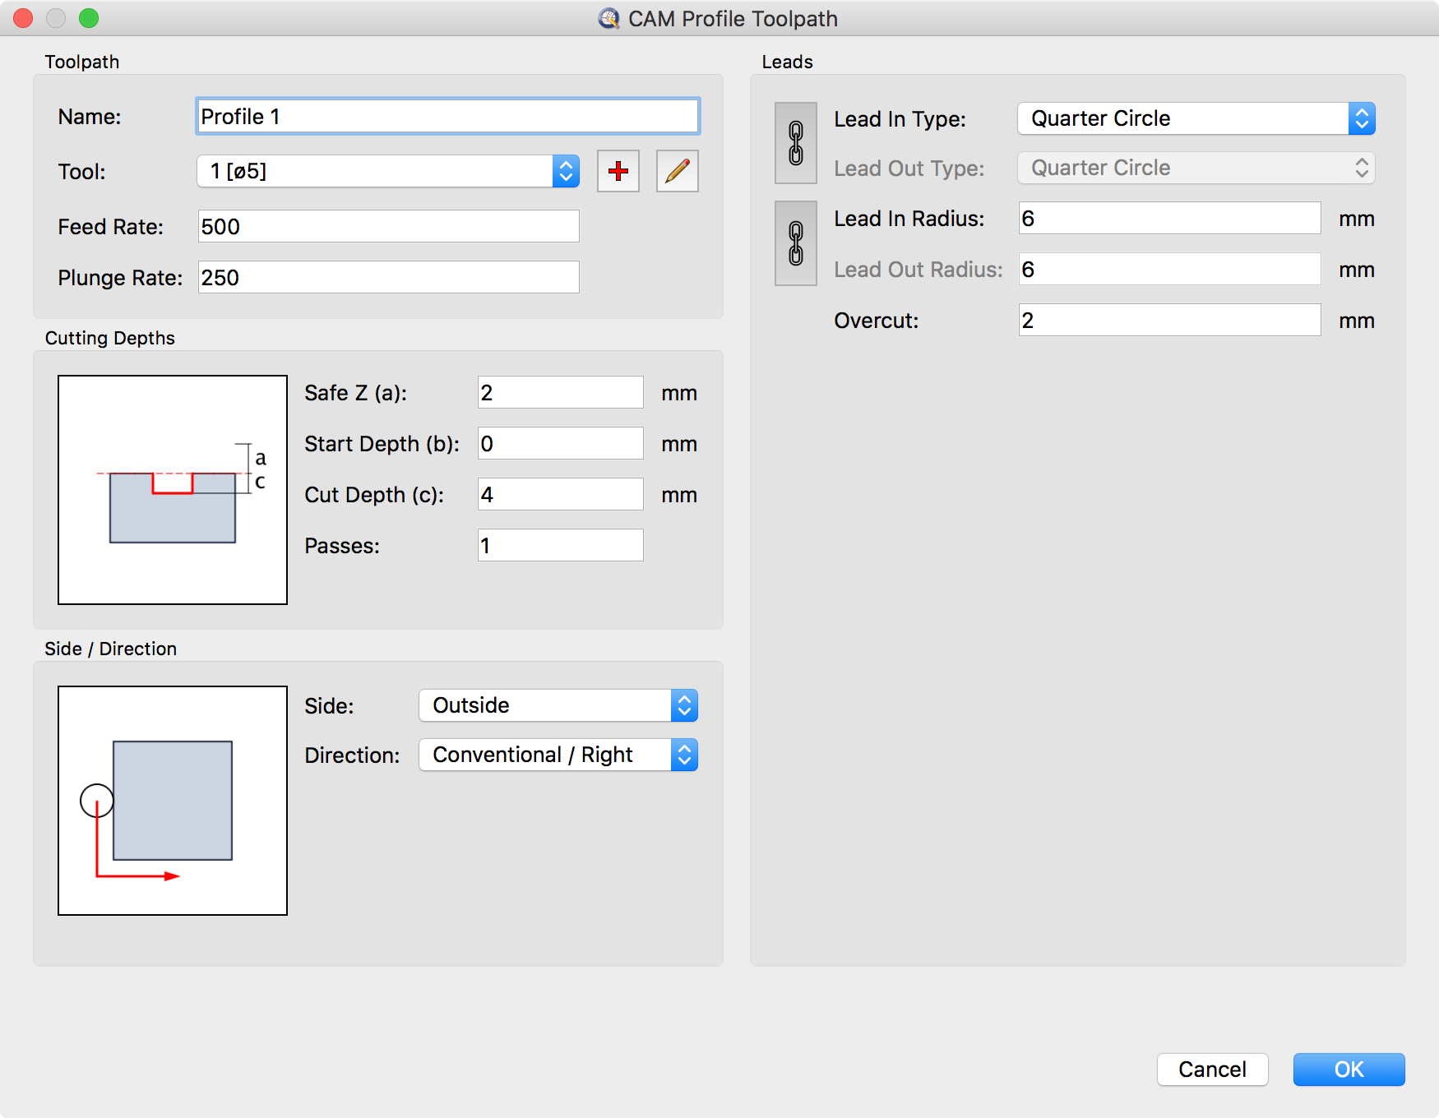1439x1118 pixels.
Task: Click the Feed Rate input field
Action: coord(388,227)
